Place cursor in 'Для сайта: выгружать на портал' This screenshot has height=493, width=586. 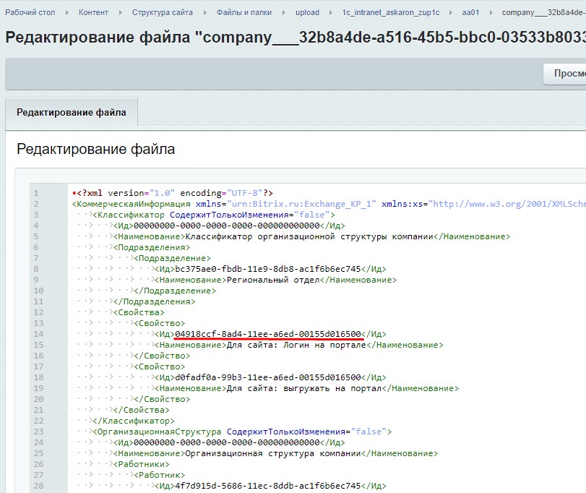click(303, 388)
